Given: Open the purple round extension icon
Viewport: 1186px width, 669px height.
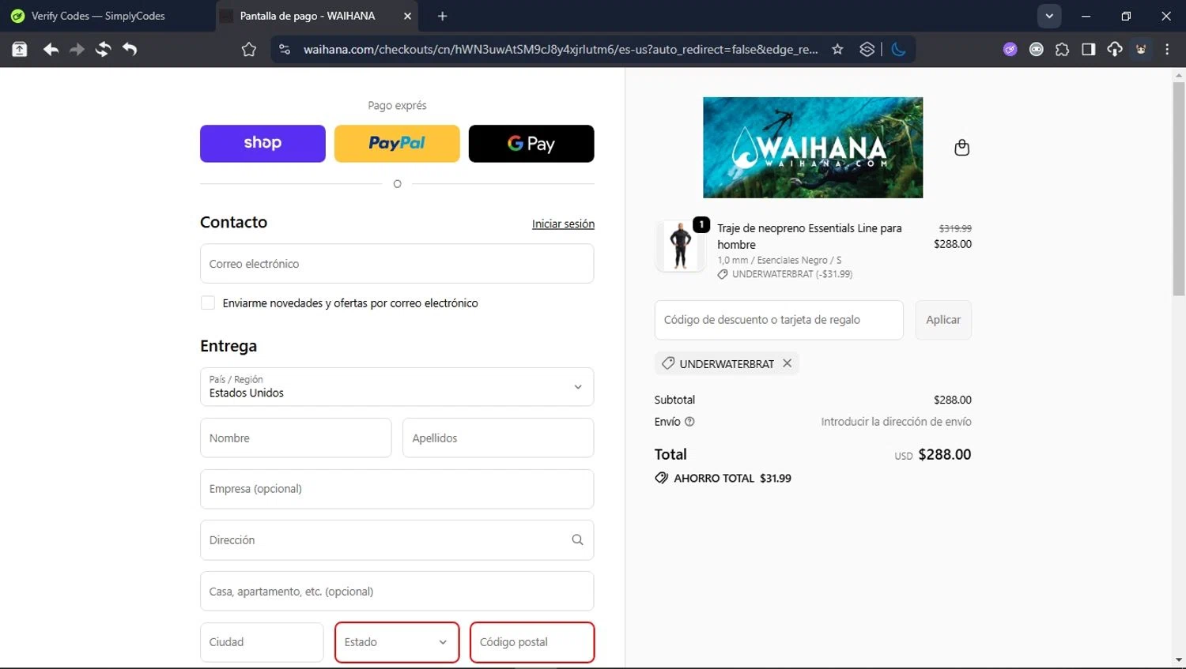Looking at the screenshot, I should pyautogui.click(x=1010, y=50).
